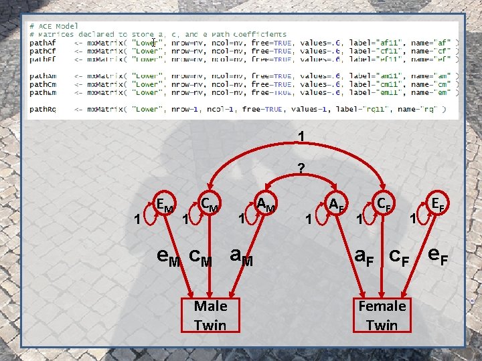Click the e_M path coefficient label

pos(169,257)
